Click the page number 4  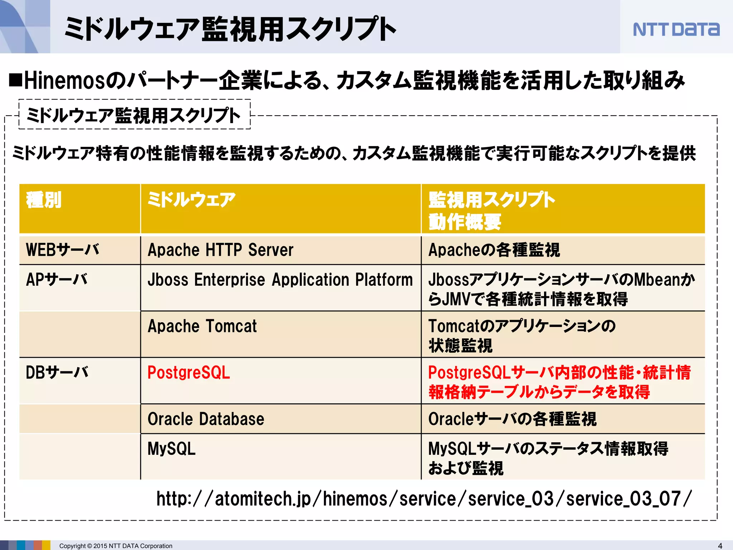click(x=720, y=546)
